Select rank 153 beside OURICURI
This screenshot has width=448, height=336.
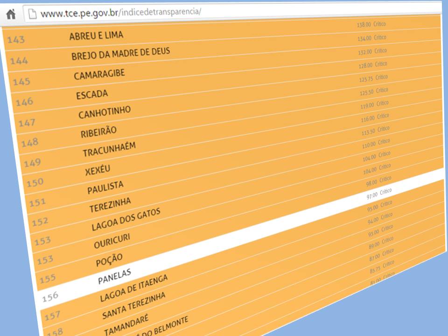pyautogui.click(x=45, y=260)
